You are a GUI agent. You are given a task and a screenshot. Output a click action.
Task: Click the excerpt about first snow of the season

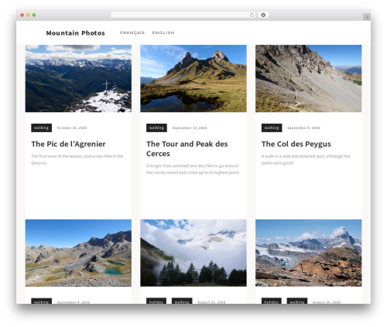pos(77,159)
